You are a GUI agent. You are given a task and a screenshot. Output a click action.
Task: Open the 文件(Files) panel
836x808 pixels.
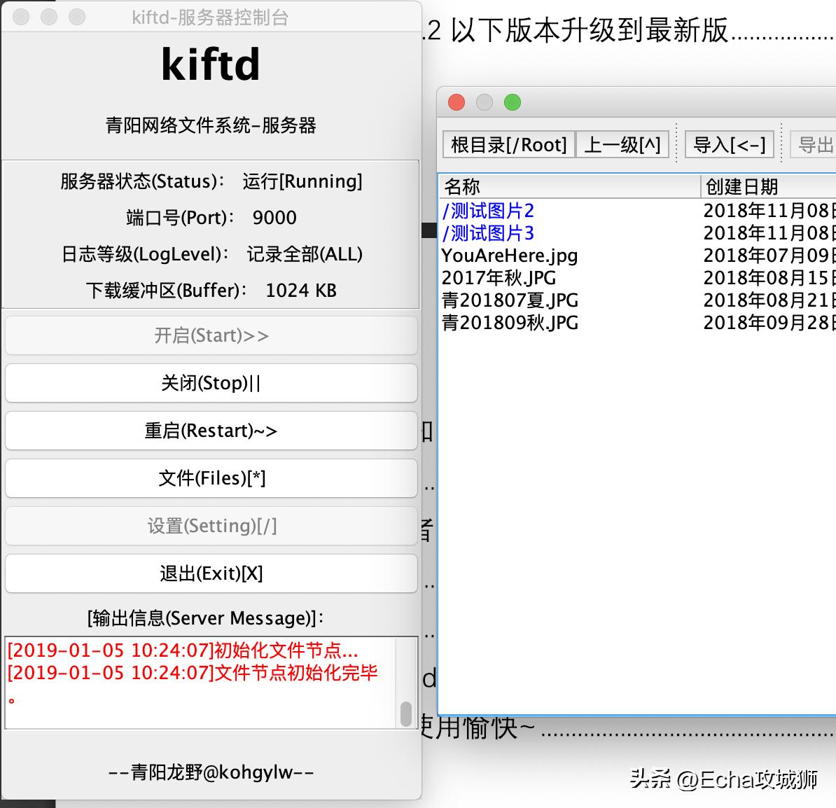click(211, 478)
